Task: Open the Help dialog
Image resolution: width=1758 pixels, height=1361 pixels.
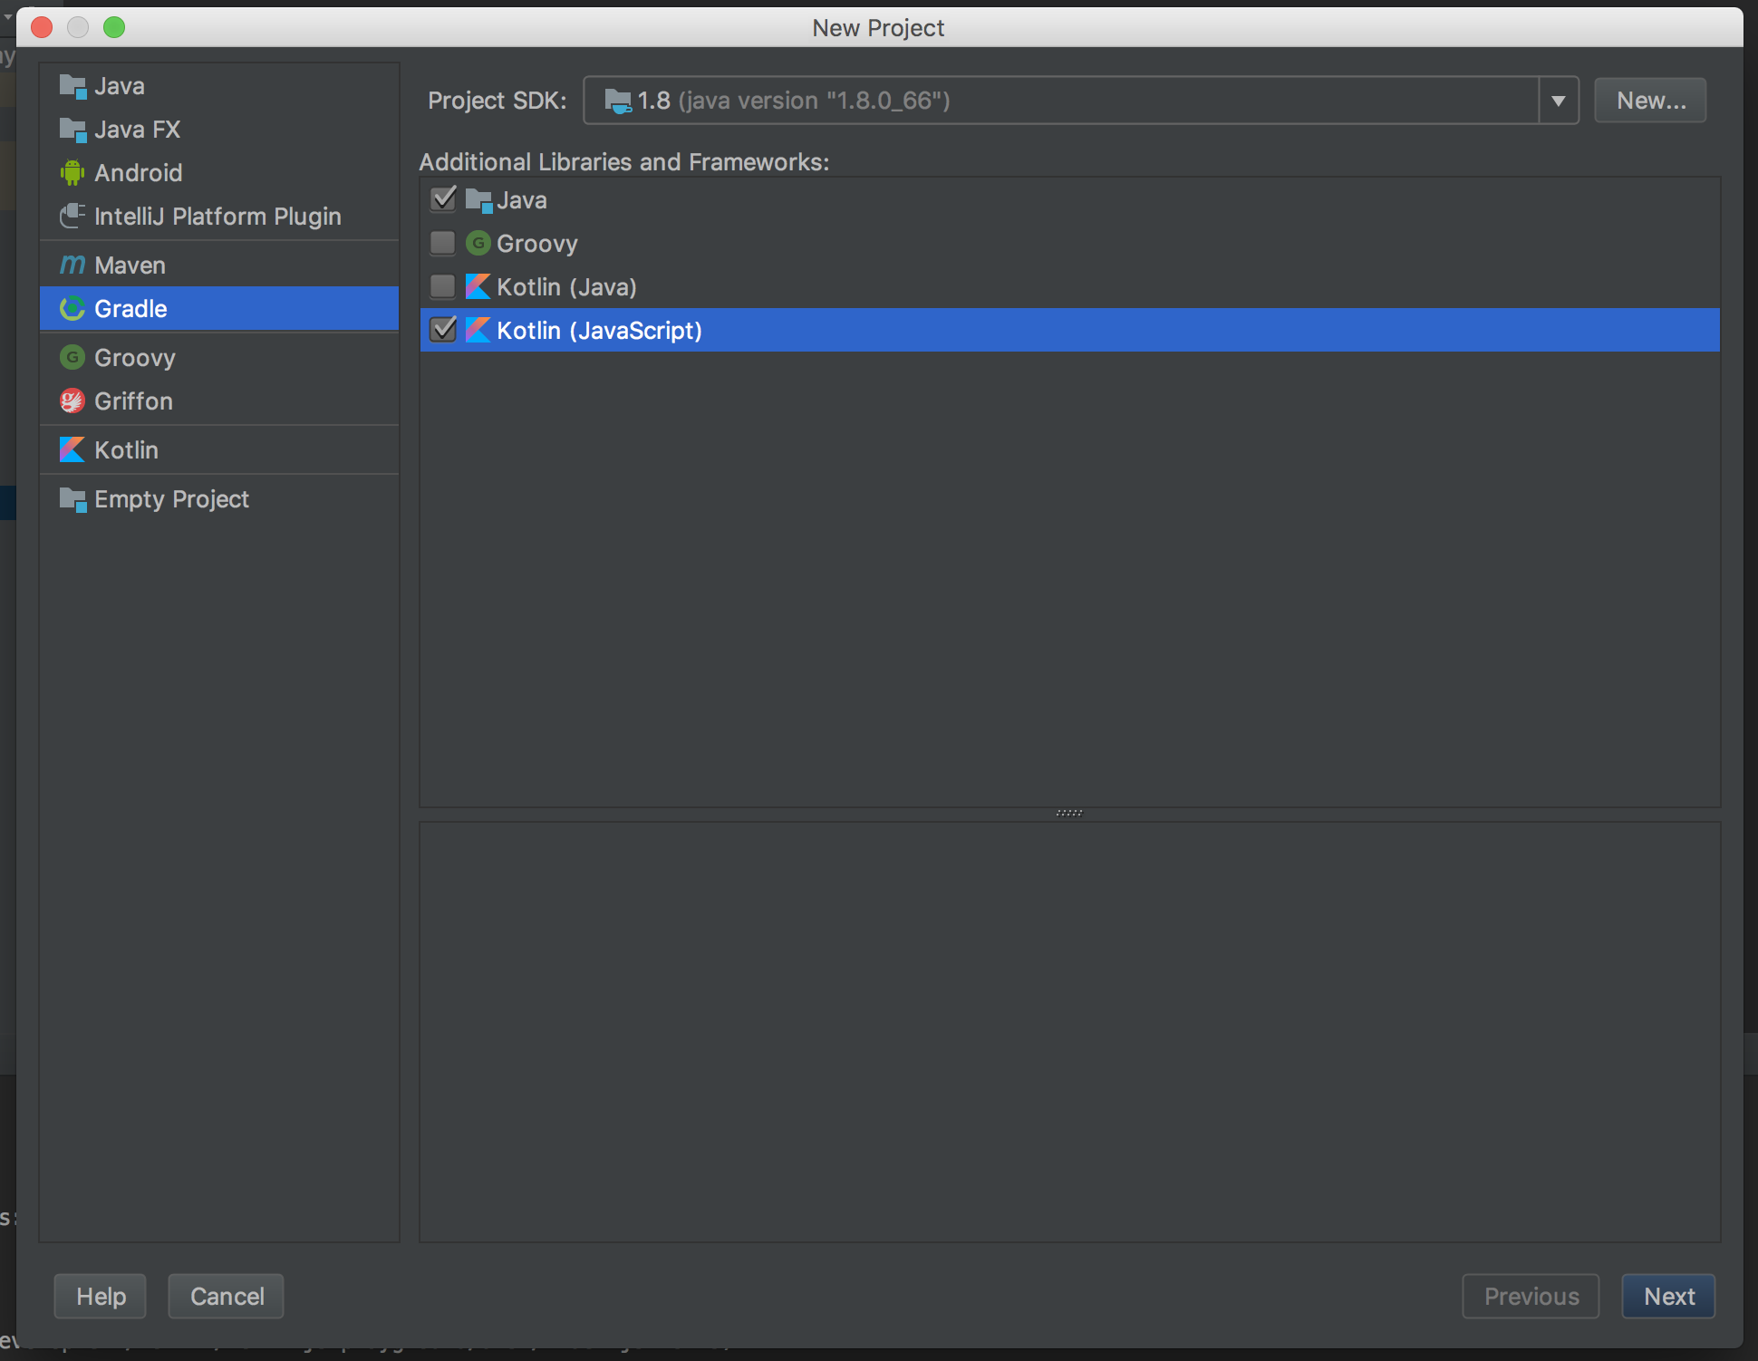Action: (x=100, y=1296)
